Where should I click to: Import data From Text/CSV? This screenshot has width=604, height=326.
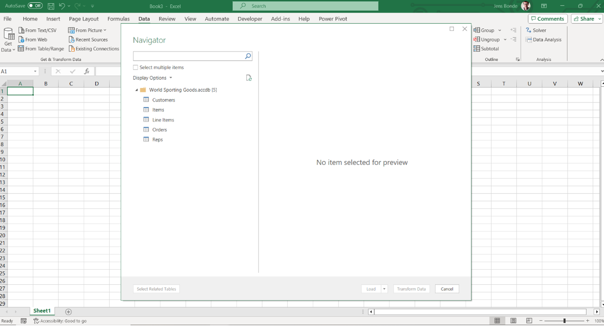[38, 30]
